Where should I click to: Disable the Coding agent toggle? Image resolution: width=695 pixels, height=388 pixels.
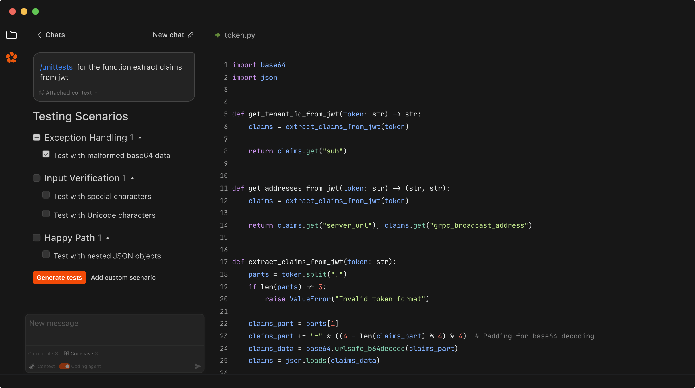click(x=65, y=366)
